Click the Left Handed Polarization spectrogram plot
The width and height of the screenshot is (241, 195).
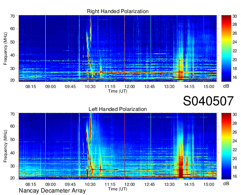click(118, 146)
